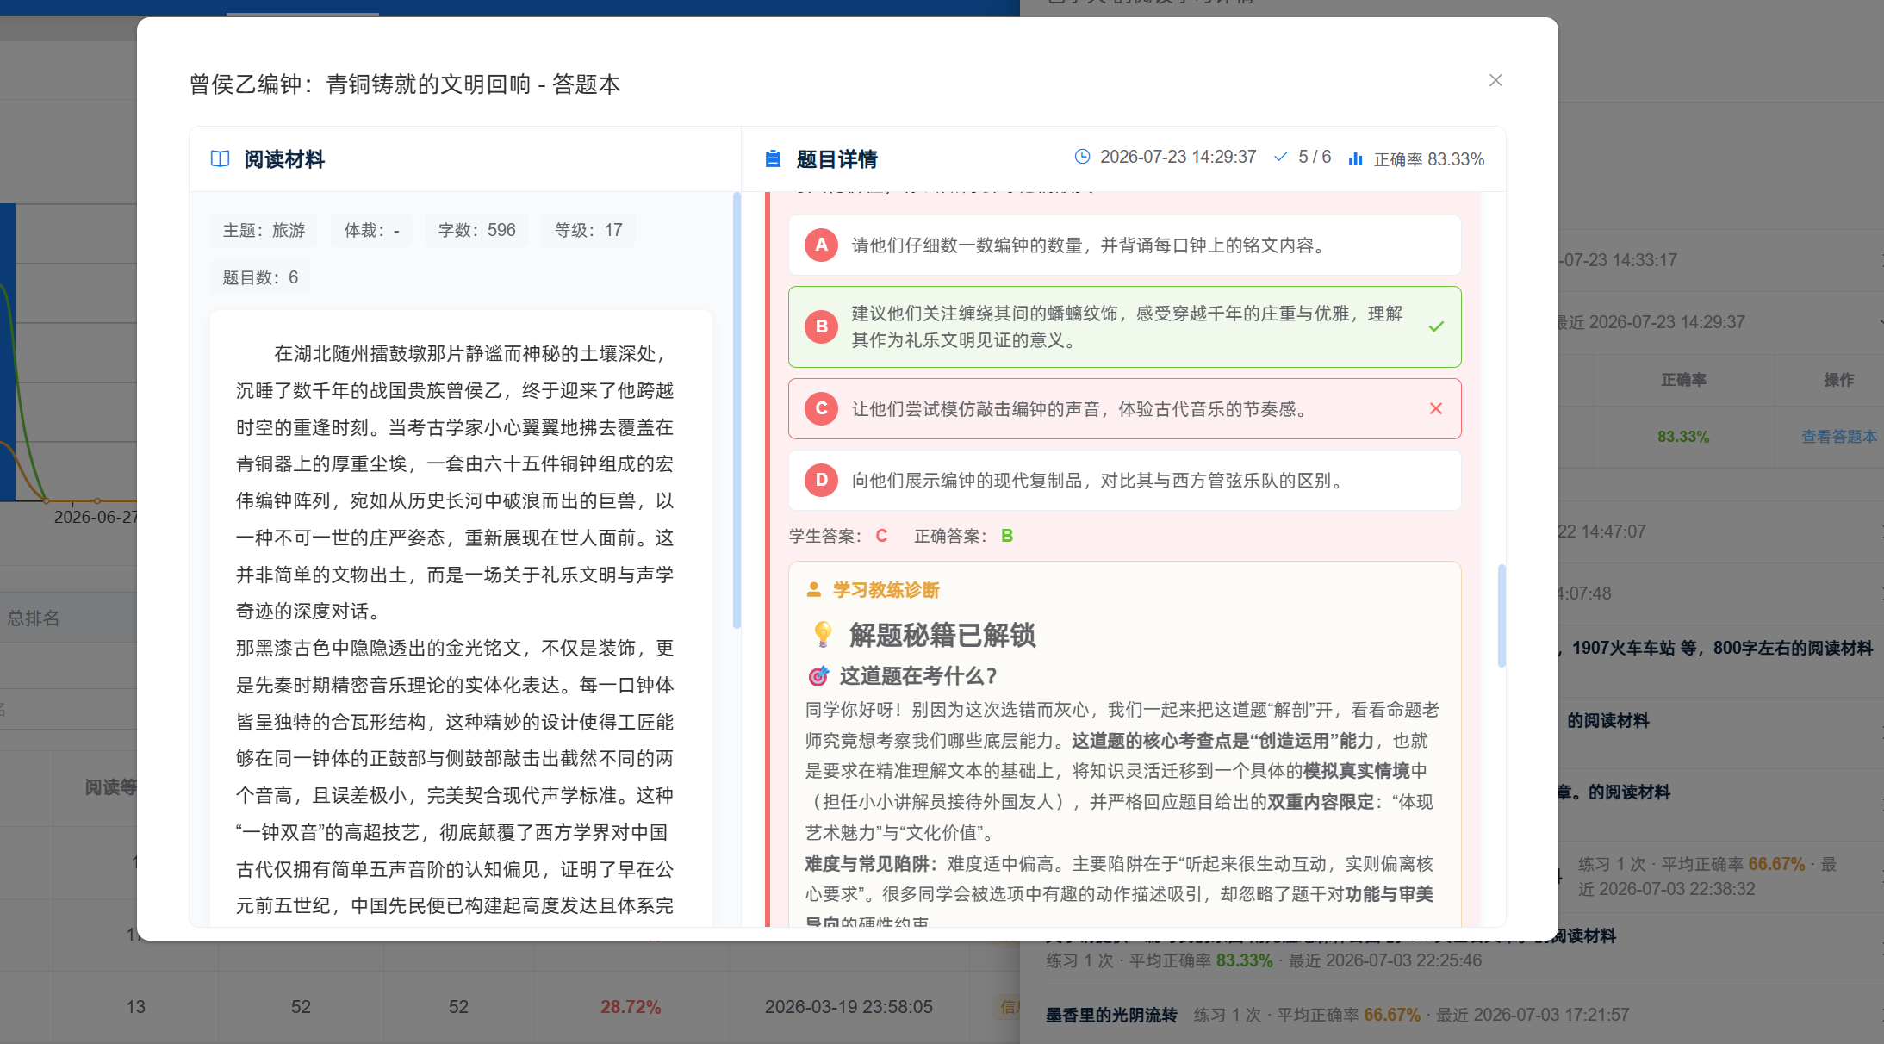Screen dimensions: 1884x1044
Task: Click target icon beside 这道题在考什么
Action: click(x=818, y=676)
